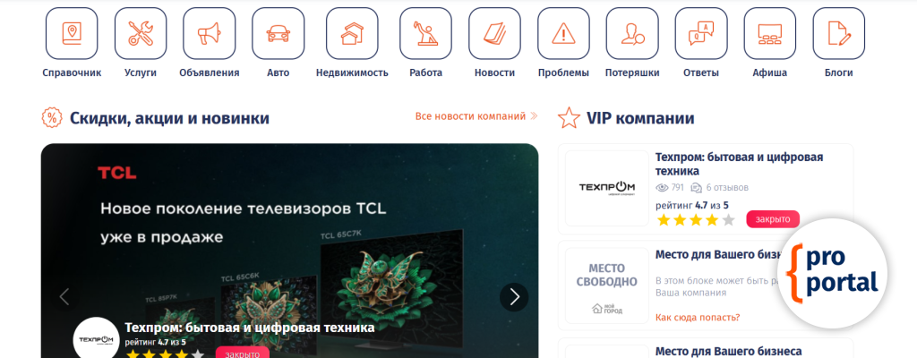This screenshot has height=358, width=917.
Task: Open the Новости newspaper icon
Action: pyautogui.click(x=494, y=33)
